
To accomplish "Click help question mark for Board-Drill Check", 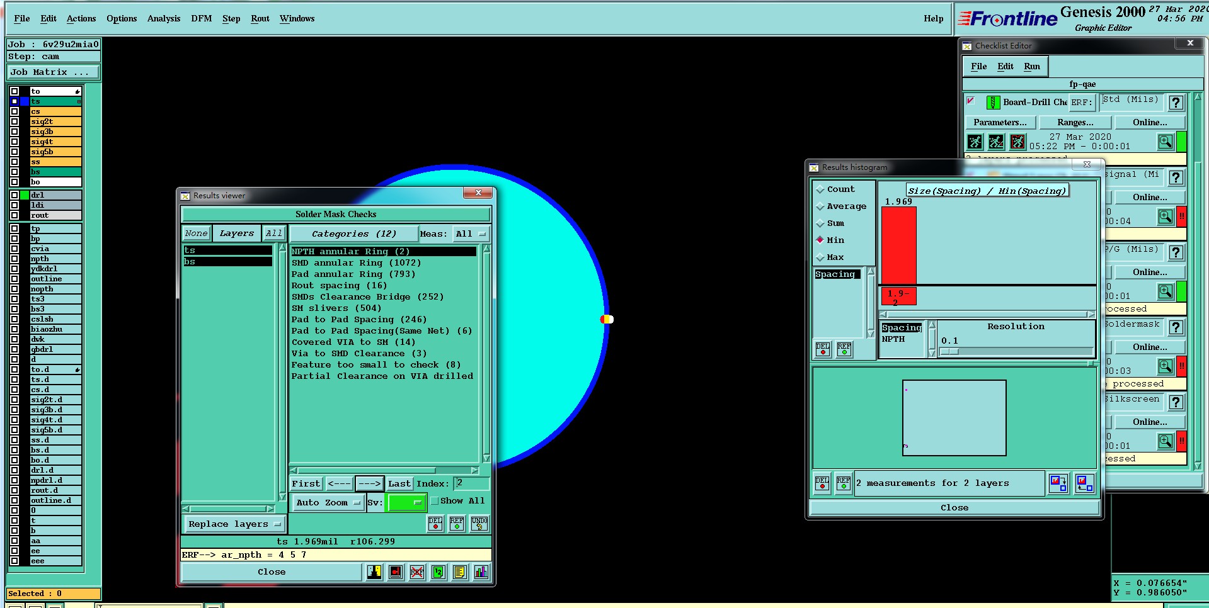I will (x=1176, y=103).
